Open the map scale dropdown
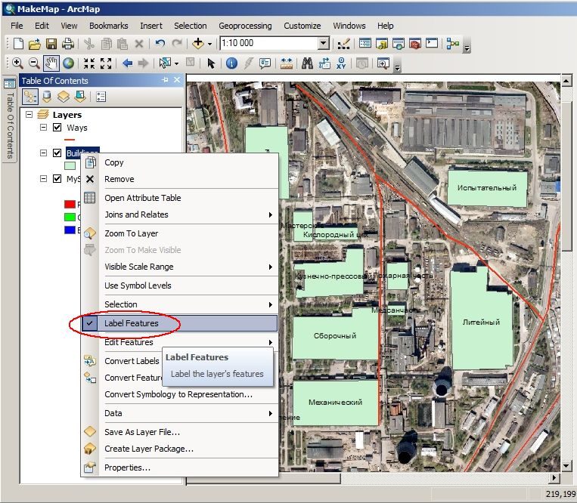This screenshot has height=503, width=577. point(323,43)
